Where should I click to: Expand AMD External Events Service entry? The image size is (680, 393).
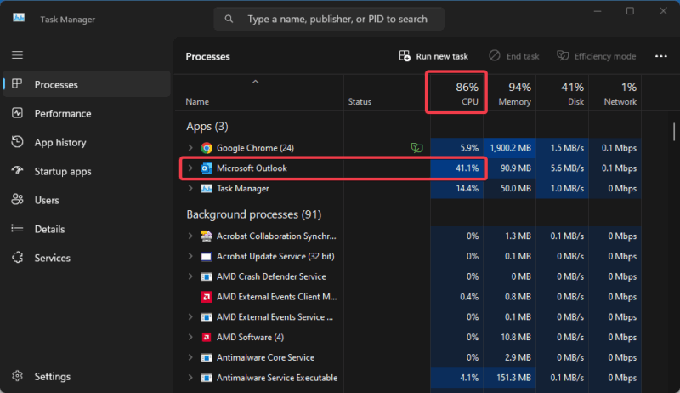pyautogui.click(x=190, y=317)
